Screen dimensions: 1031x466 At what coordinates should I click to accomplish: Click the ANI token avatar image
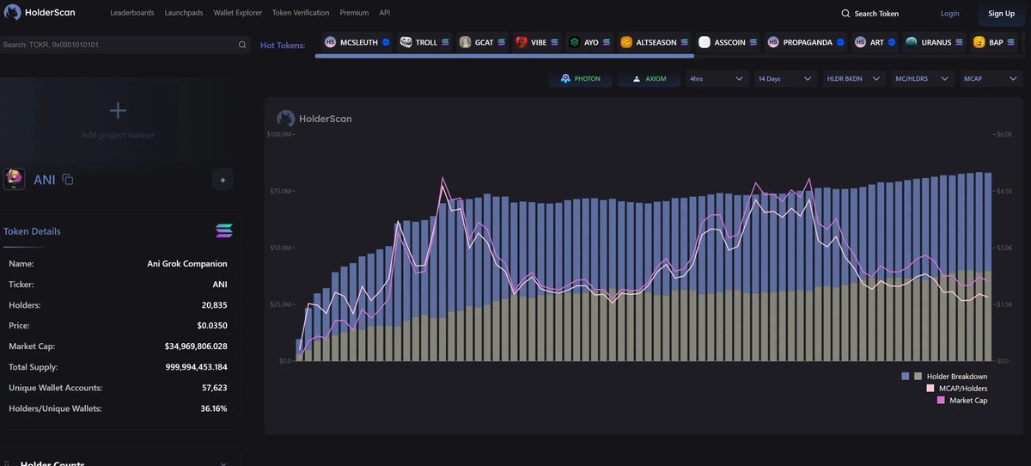[15, 179]
